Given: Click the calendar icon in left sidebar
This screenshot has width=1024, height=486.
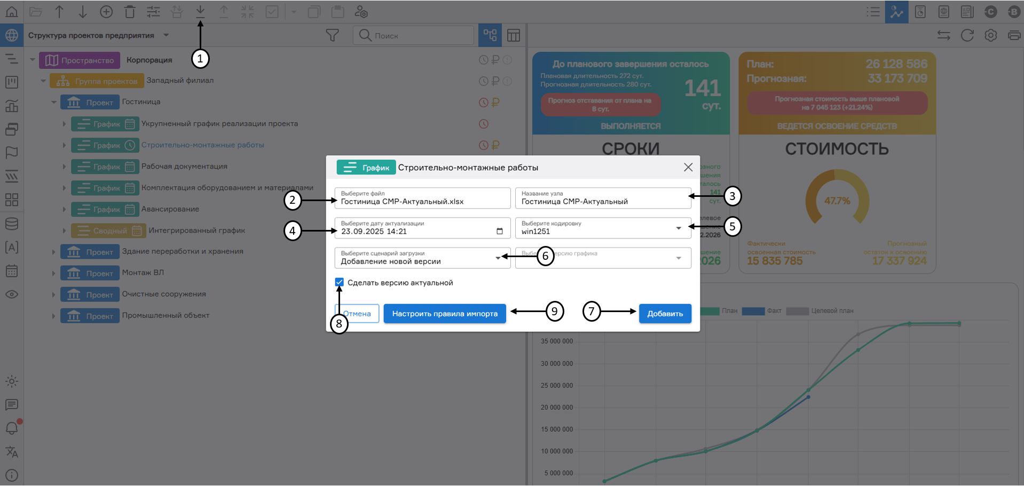Looking at the screenshot, I should pyautogui.click(x=12, y=271).
